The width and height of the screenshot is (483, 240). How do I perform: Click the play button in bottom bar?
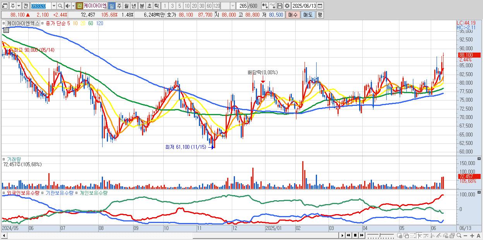[x=343, y=235]
